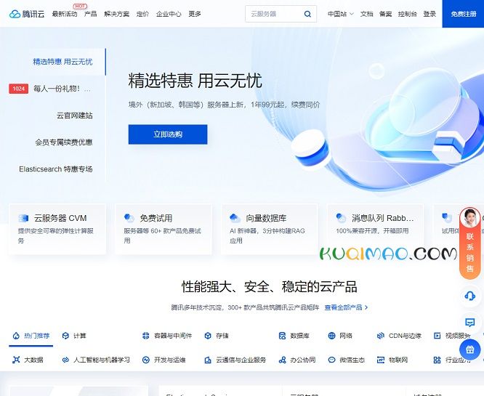Open the 云服务器 CVM product card
The width and height of the screenshot is (484, 396).
coord(57,229)
